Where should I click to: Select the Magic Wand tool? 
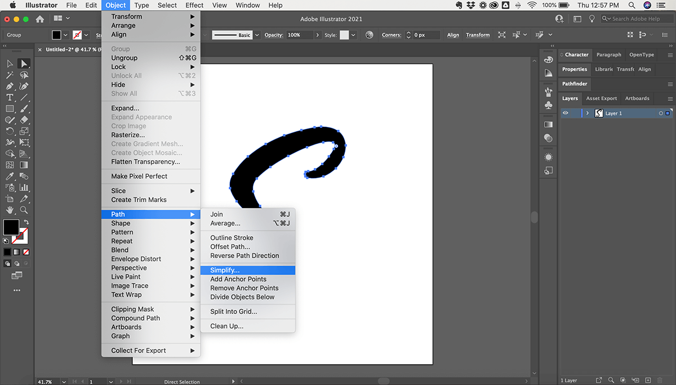coord(10,75)
